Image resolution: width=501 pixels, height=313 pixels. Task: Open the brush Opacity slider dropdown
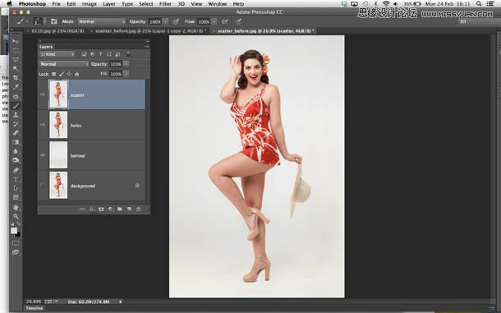tap(166, 21)
